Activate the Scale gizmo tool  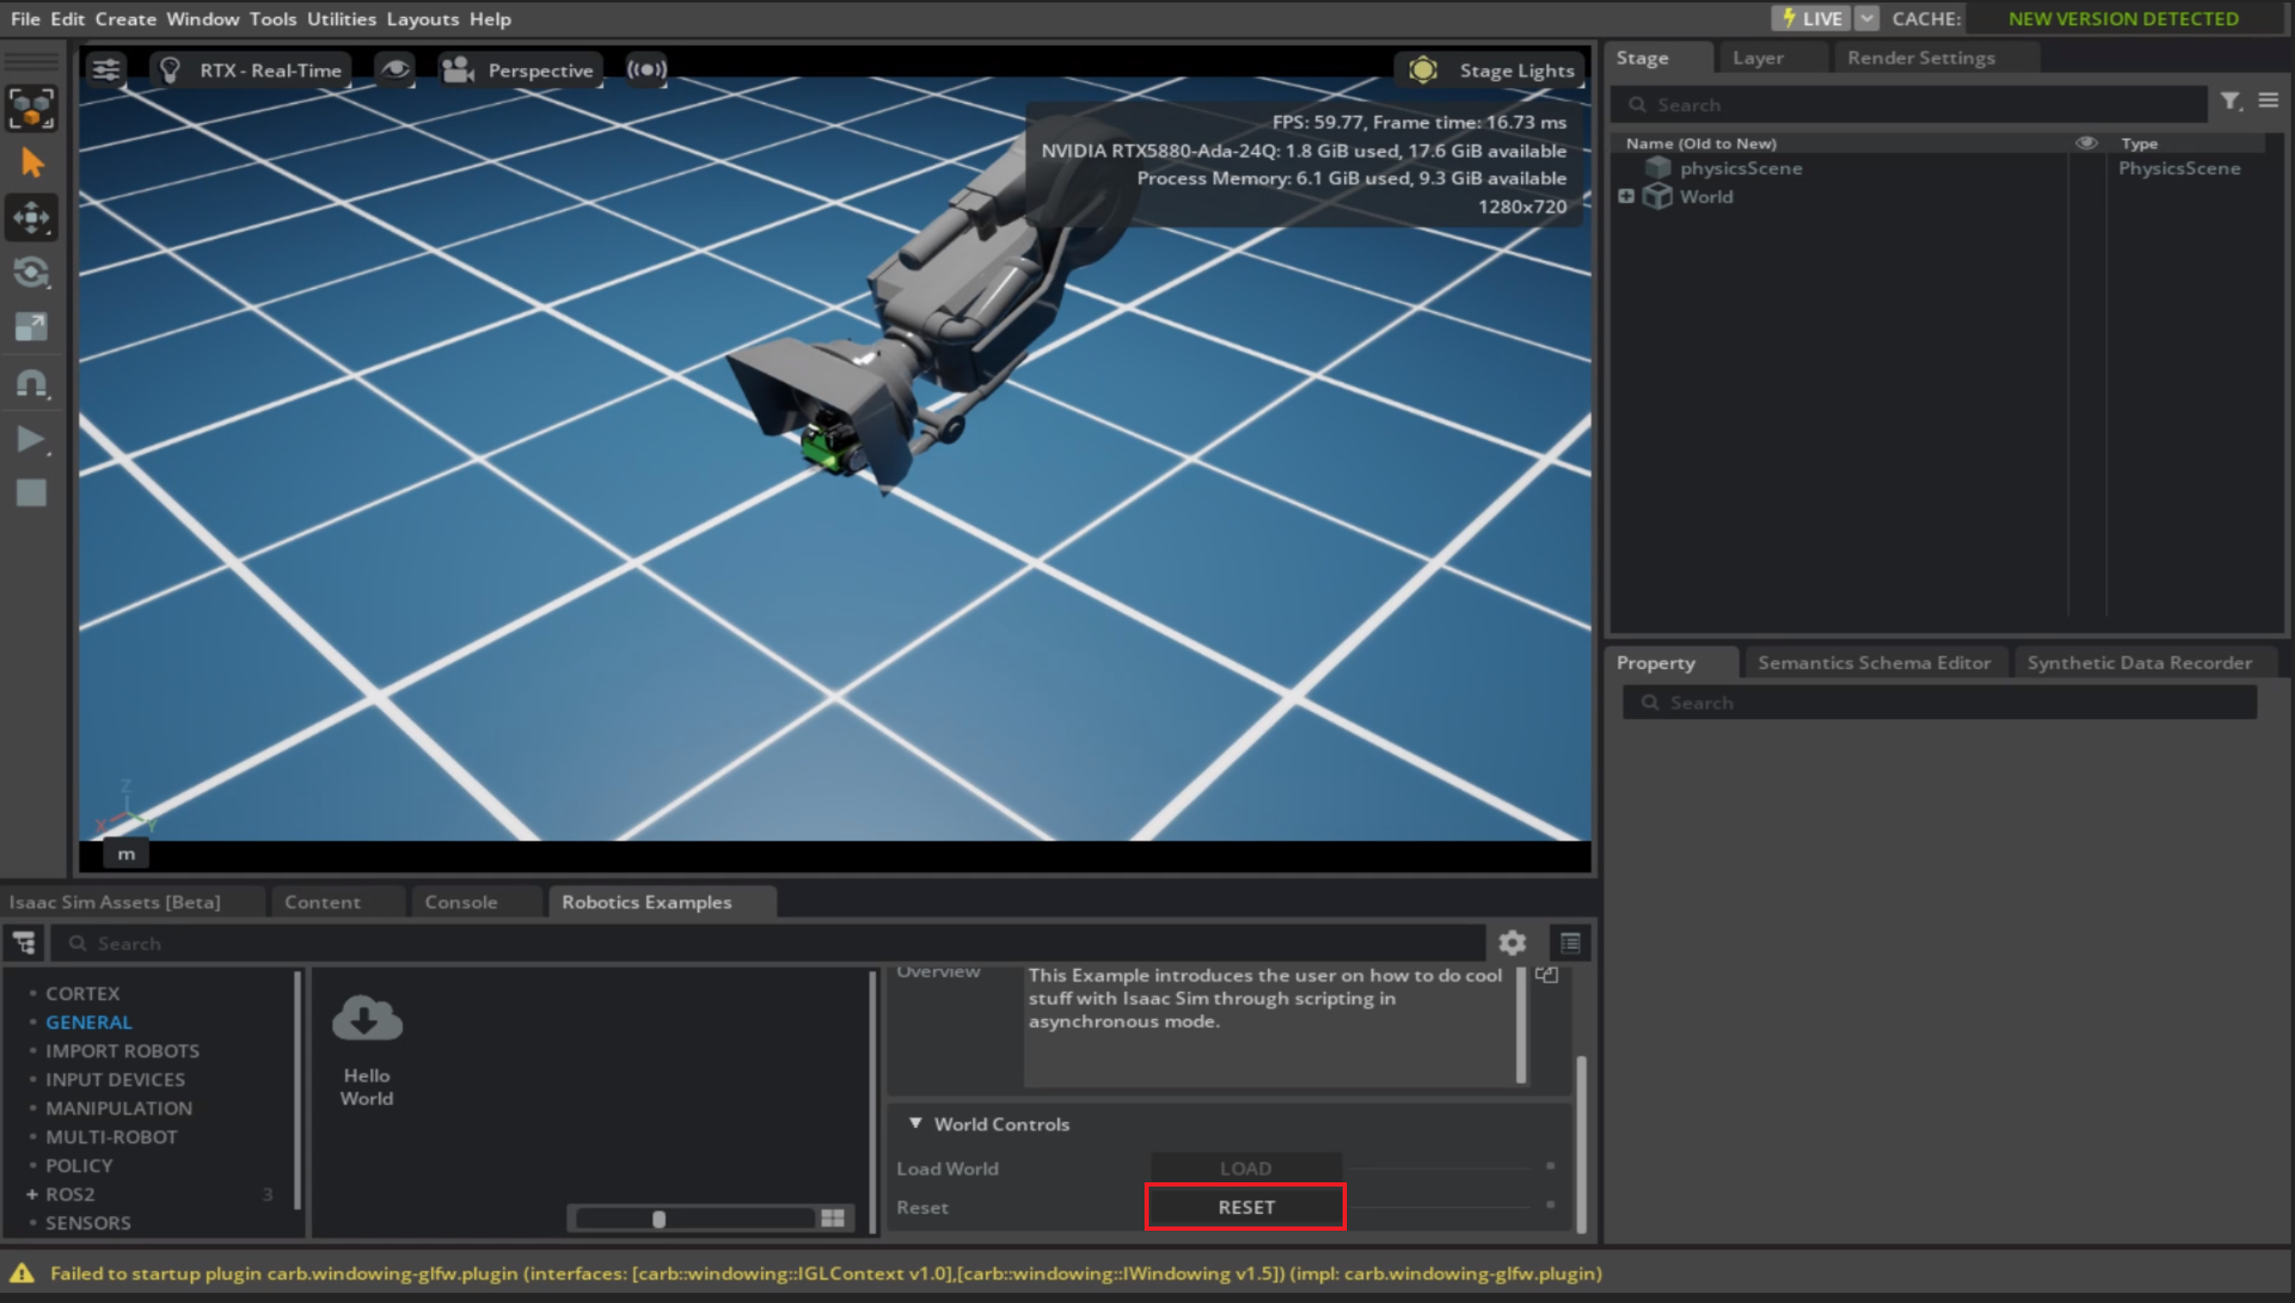pyautogui.click(x=32, y=326)
